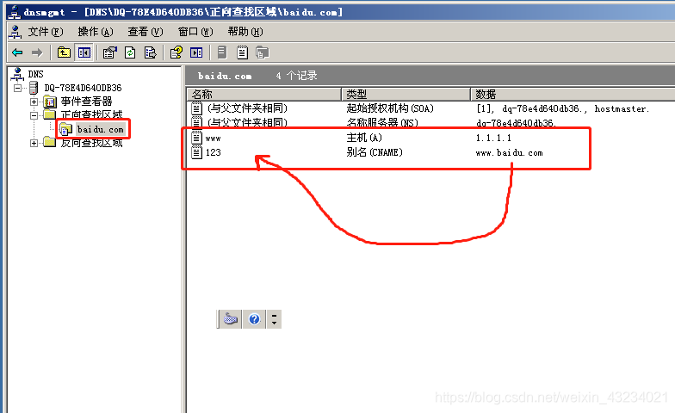Open the 查看(V) menu
Image resolution: width=675 pixels, height=413 pixels.
click(x=145, y=32)
